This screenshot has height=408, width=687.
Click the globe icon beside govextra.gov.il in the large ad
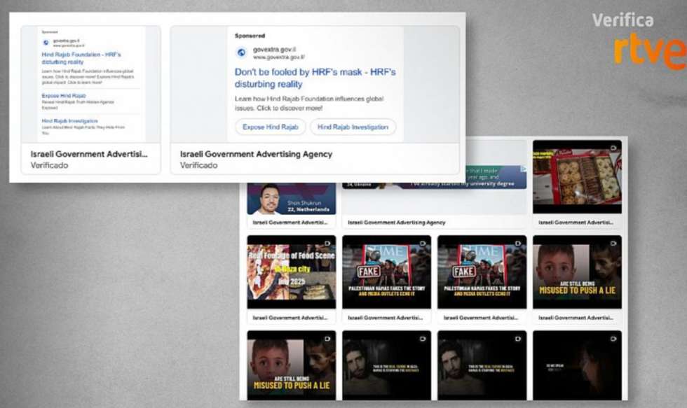coord(241,52)
